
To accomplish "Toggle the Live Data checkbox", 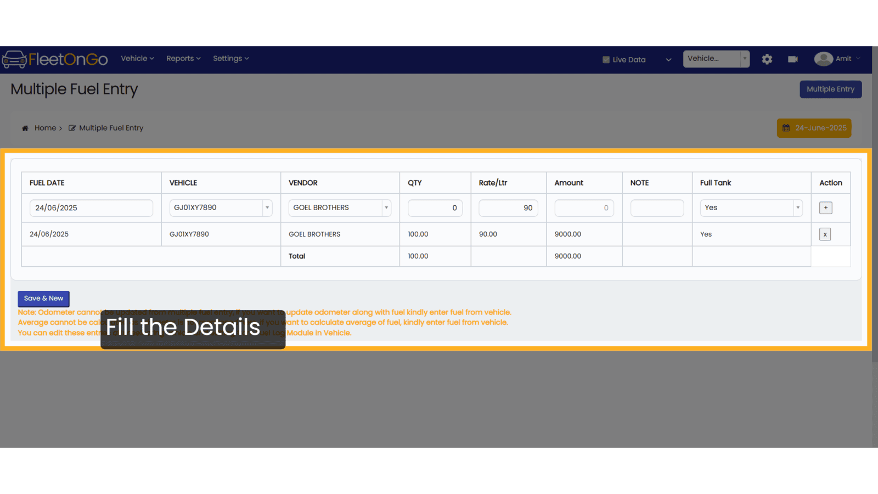I will tap(606, 60).
